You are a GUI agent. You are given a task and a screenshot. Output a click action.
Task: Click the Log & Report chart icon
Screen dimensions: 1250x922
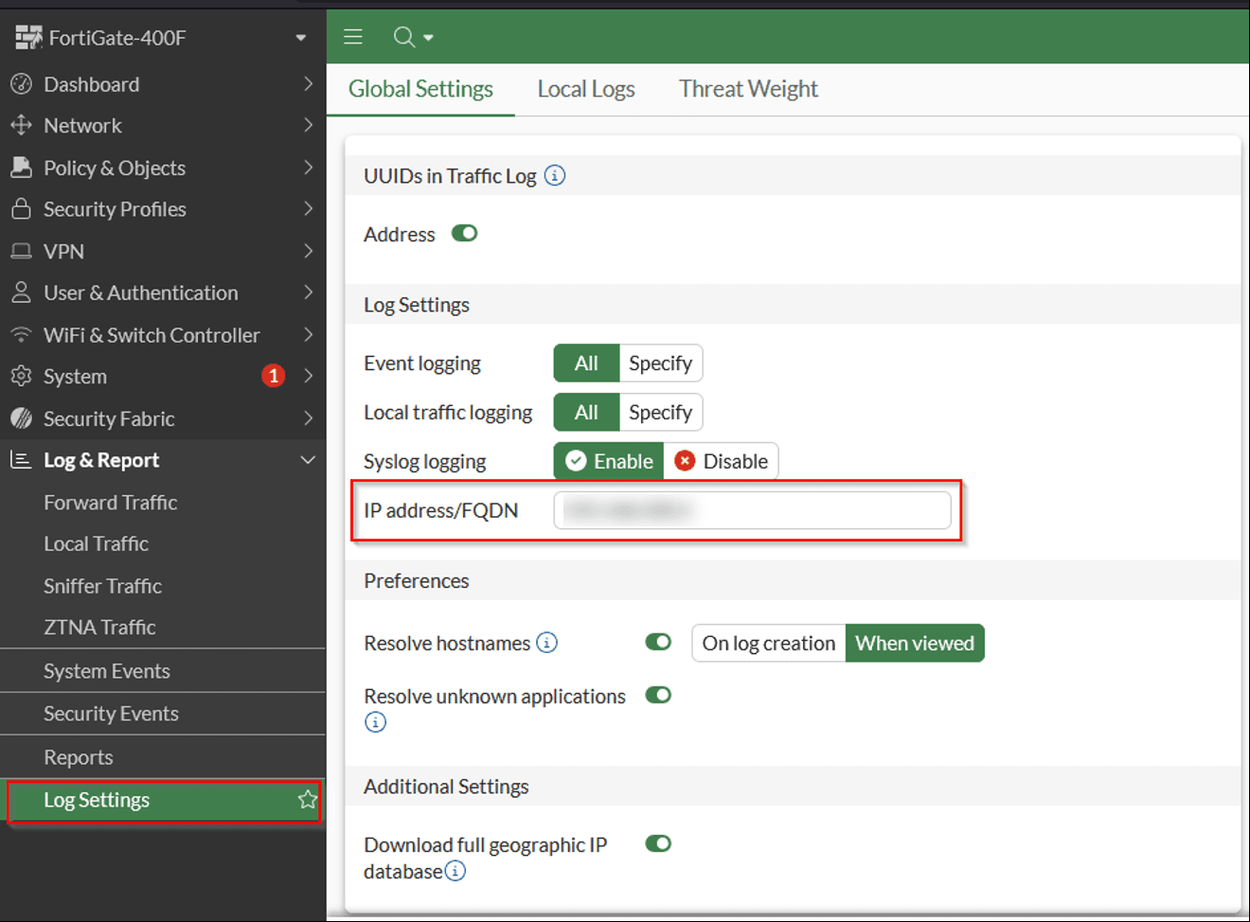click(21, 460)
